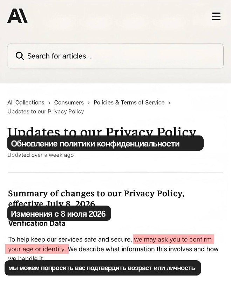Go to All Collections breadcrumb
This screenshot has height=281, width=231.
[x=26, y=103]
